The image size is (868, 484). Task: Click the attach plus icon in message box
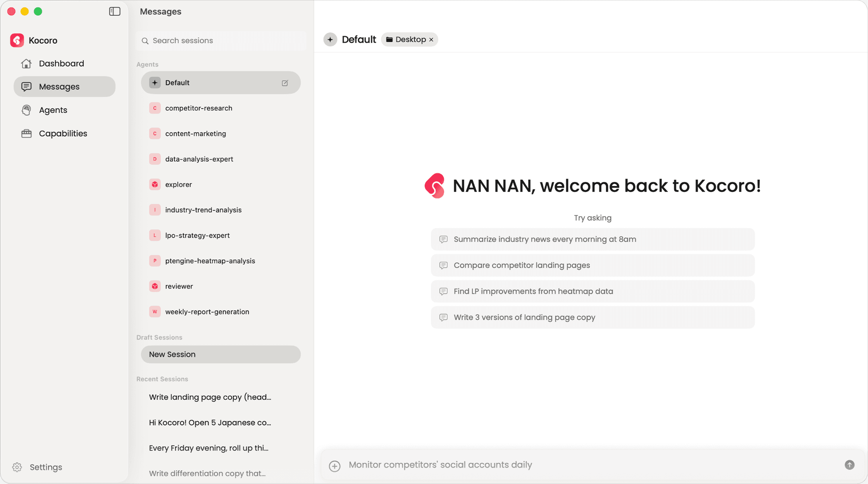[x=335, y=466]
